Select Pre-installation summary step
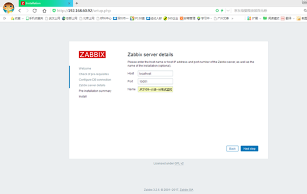This screenshot has width=307, height=194. click(x=95, y=91)
